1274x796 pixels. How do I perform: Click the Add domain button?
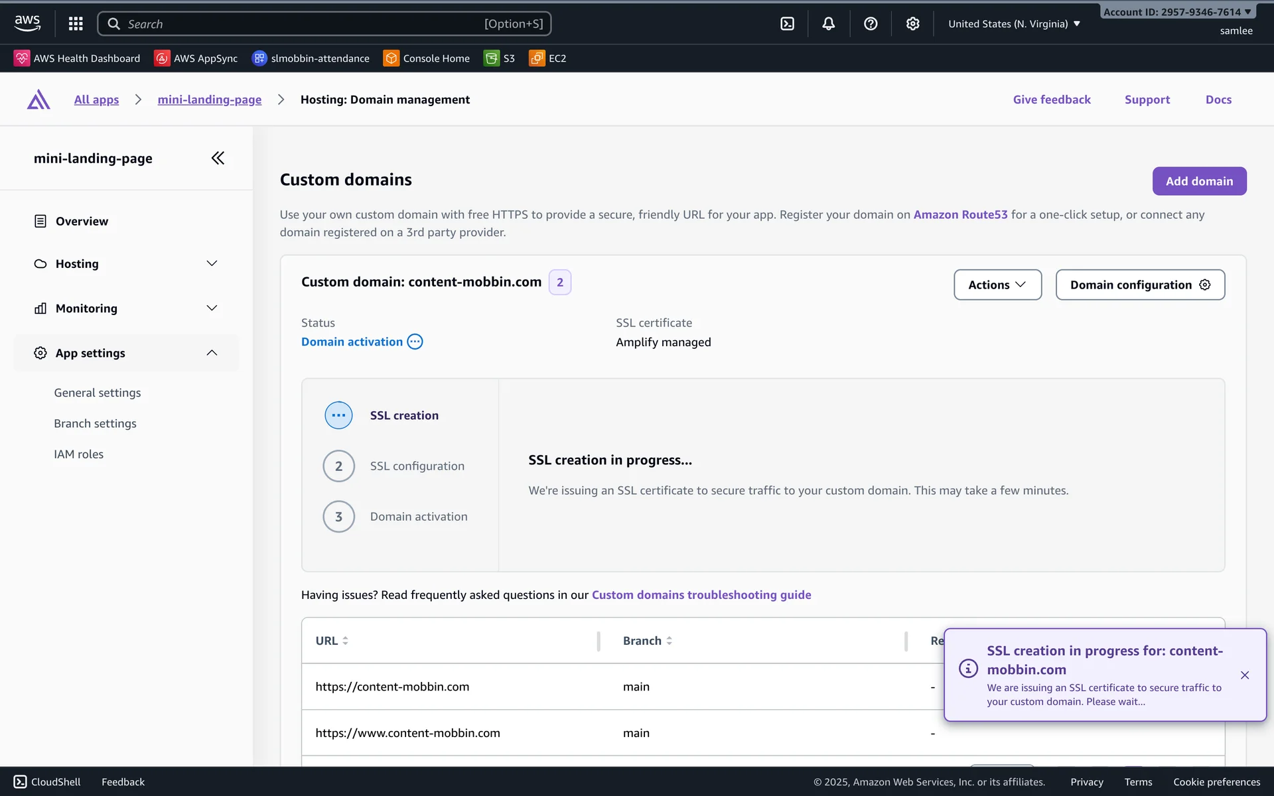click(1199, 181)
